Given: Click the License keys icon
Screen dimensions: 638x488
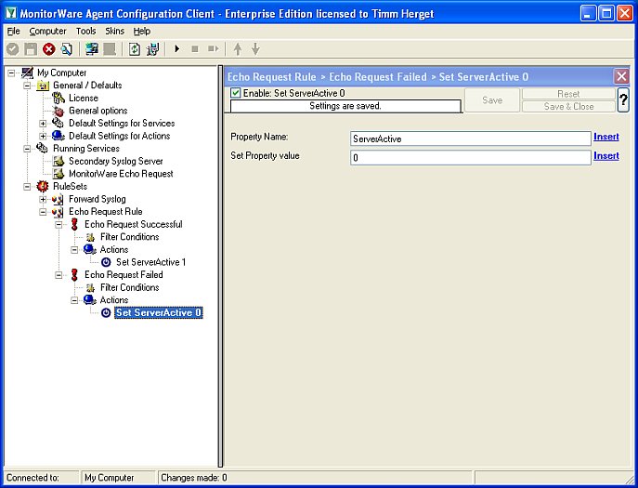Looking at the screenshot, I should [59, 99].
